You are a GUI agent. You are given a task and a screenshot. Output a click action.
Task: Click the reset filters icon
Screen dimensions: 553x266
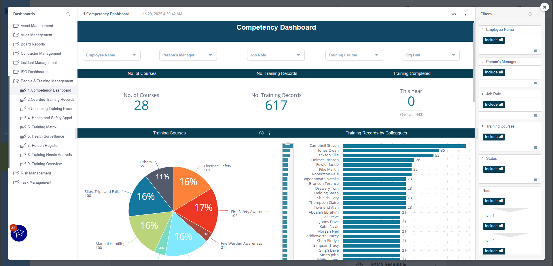tap(530, 14)
